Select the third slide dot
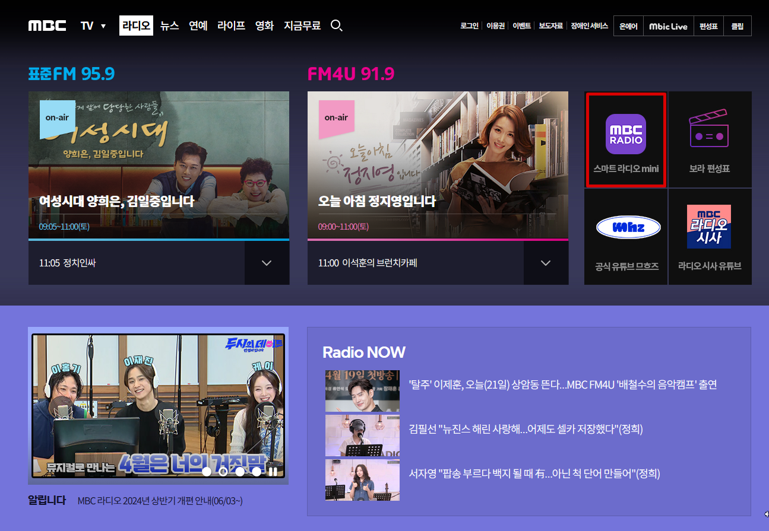This screenshot has height=531, width=769. point(240,472)
